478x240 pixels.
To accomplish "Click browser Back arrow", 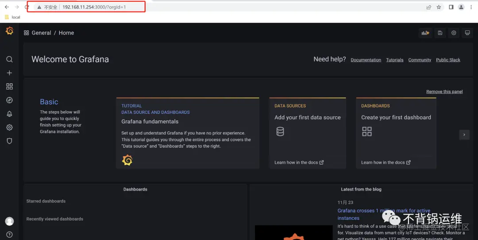I will (x=7, y=7).
